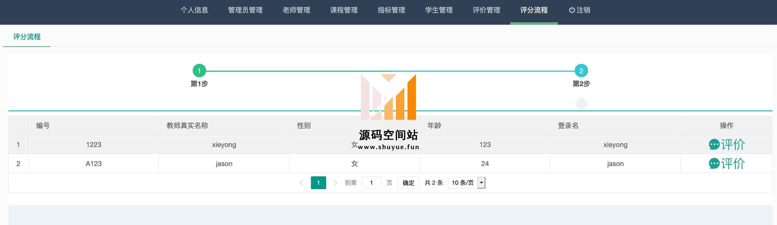The height and width of the screenshot is (225, 777).
Task: Click 女 gender cell in jason row
Action: (x=354, y=164)
